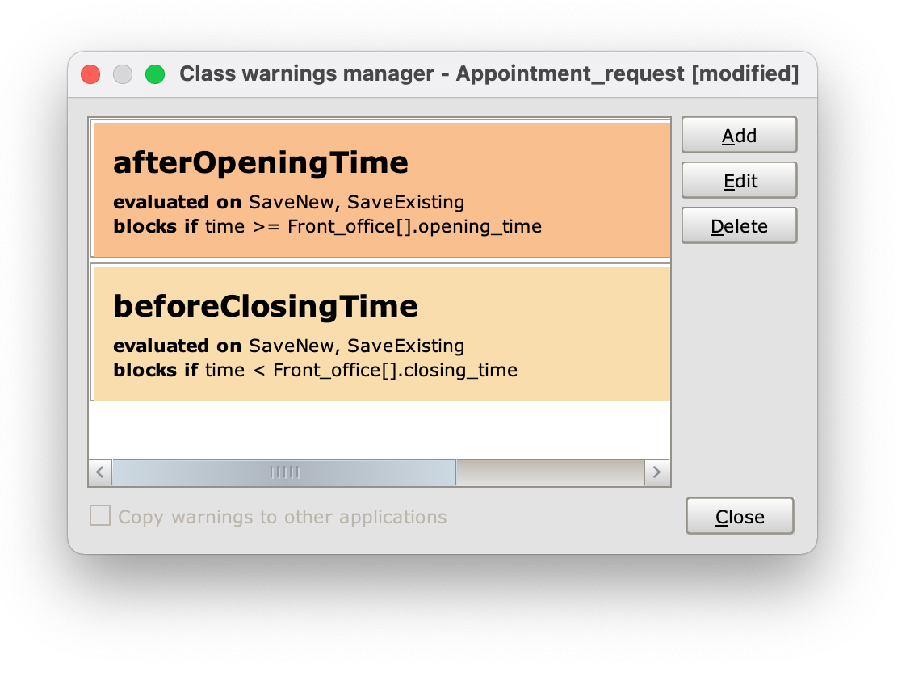Viewport: 906px width, 680px height.
Task: Click the left scroll arrow
Action: [x=101, y=472]
